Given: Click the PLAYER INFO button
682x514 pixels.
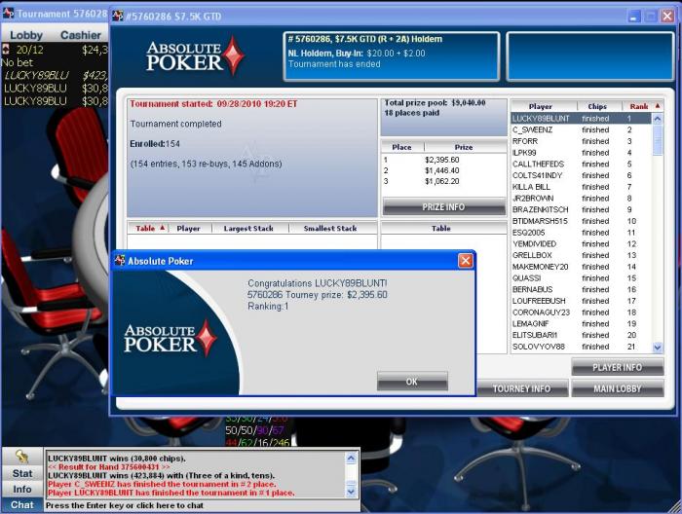Looking at the screenshot, I should 617,368.
